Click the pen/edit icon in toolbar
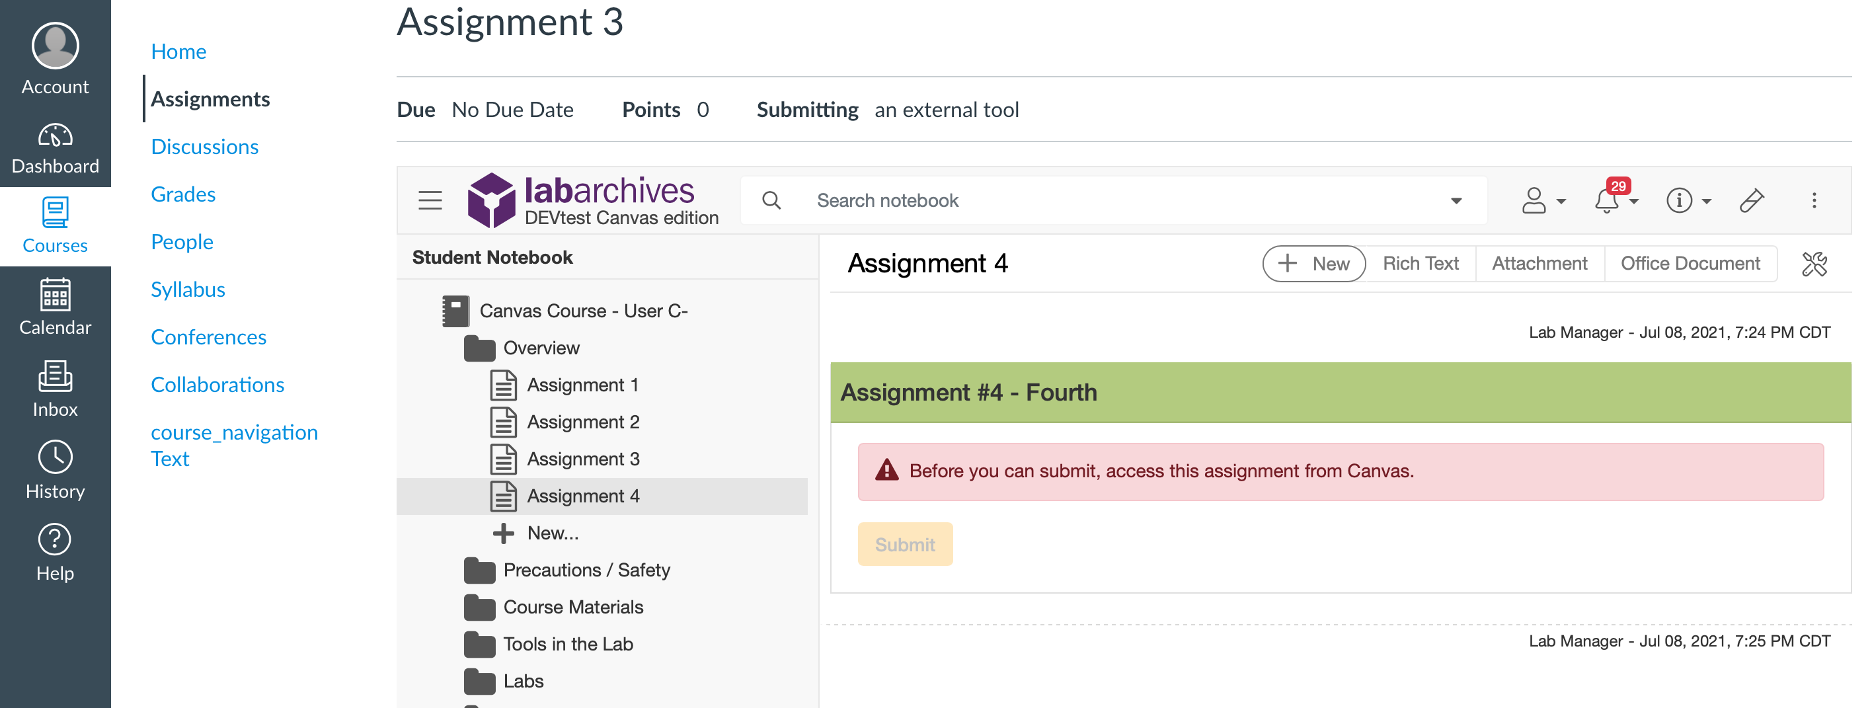 pyautogui.click(x=1751, y=200)
